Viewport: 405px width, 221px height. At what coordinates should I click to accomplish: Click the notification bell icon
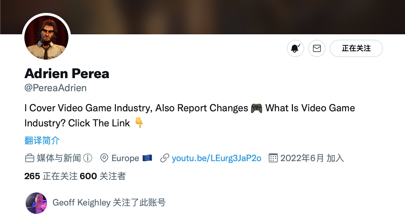click(x=295, y=48)
